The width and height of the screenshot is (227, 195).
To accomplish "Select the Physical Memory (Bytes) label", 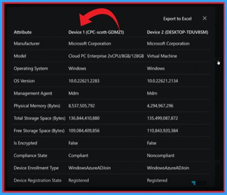I will (37, 106).
